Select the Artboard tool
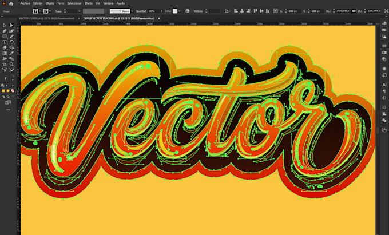Viewport: 389px width, 235px height. point(5,65)
